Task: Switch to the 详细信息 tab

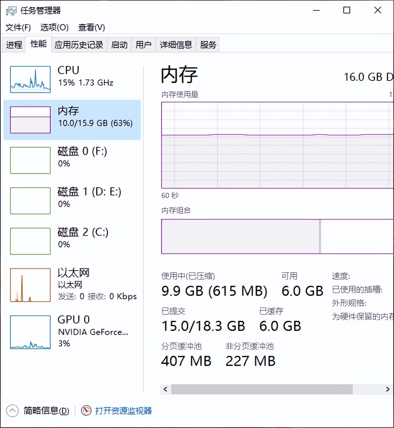Action: coord(176,45)
